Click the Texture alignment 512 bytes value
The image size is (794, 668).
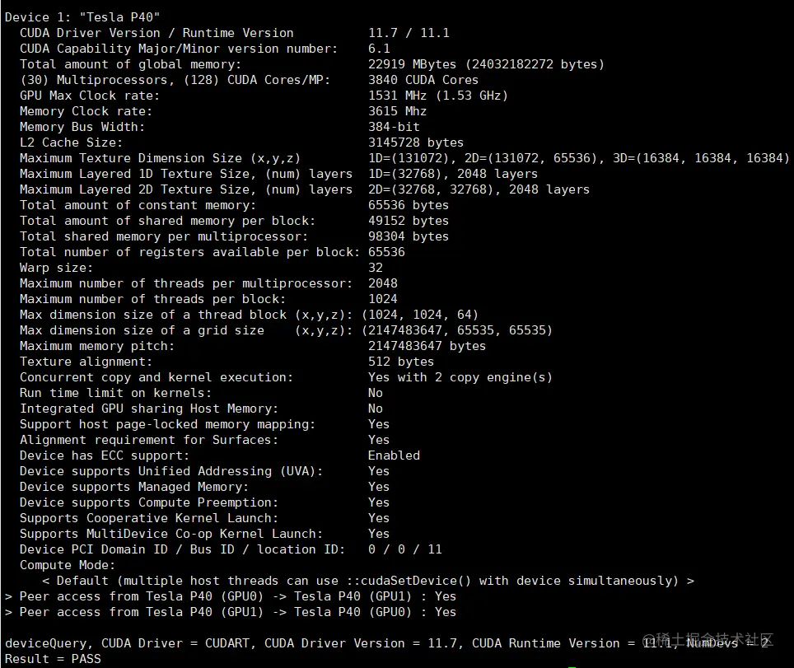click(401, 362)
